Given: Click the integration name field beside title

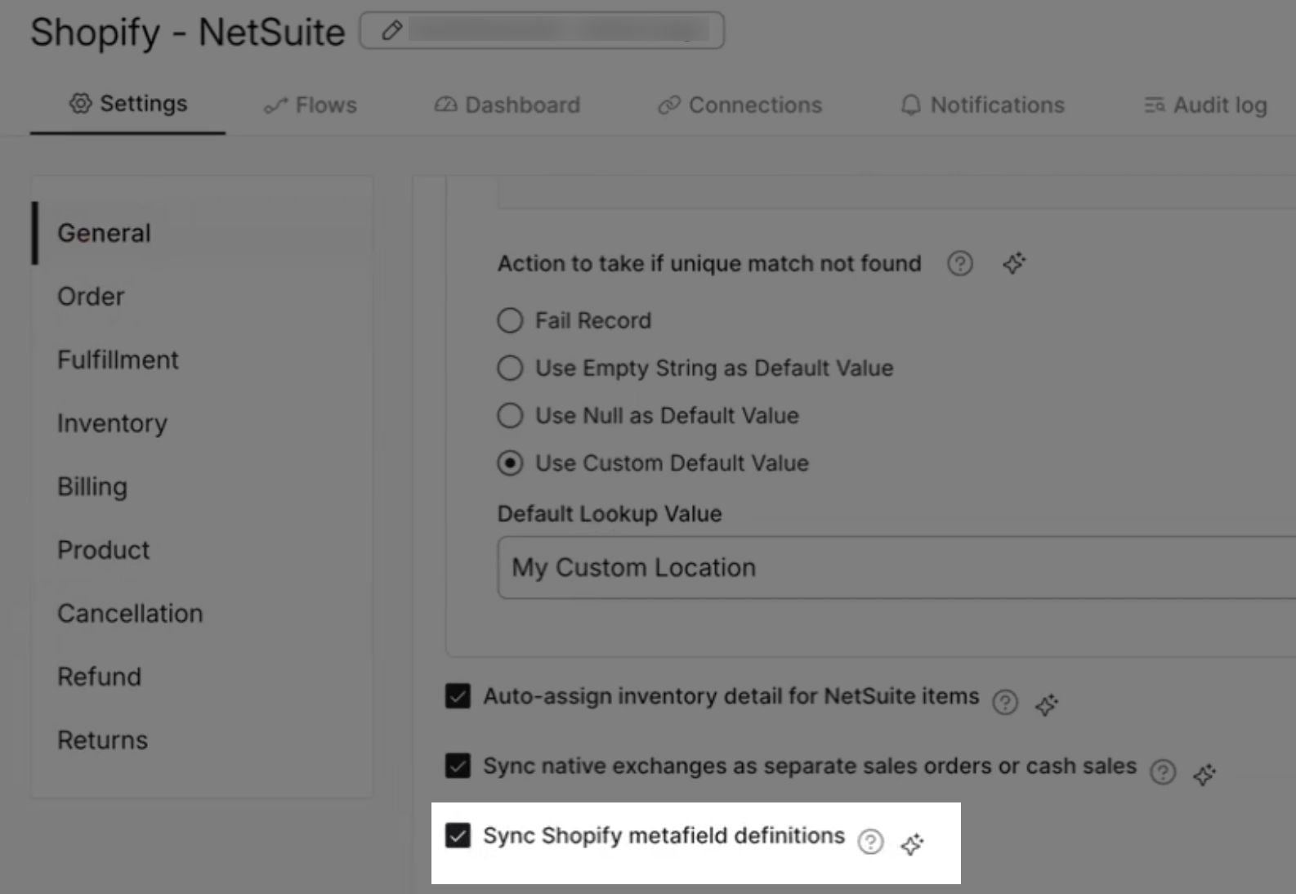Looking at the screenshot, I should (542, 31).
